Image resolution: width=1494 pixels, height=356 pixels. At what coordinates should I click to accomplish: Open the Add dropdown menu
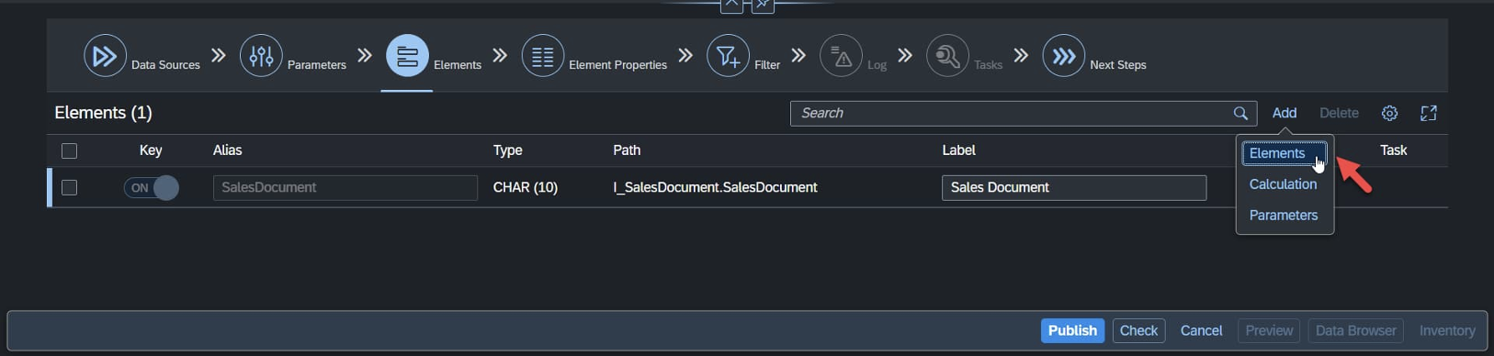coord(1285,113)
